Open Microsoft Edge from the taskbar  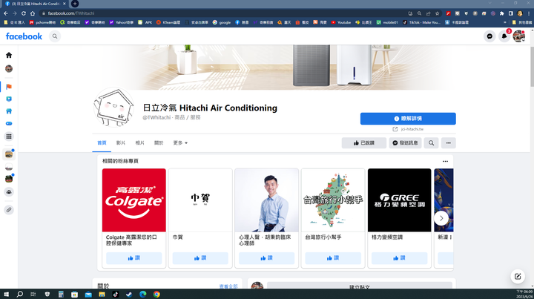142,295
